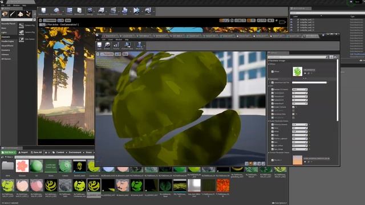Viewport: 365px width, 205px height.
Task: Click the Content toolbar icon
Action: click(x=70, y=11)
